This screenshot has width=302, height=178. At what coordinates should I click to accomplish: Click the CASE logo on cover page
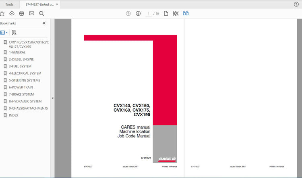pos(167,159)
